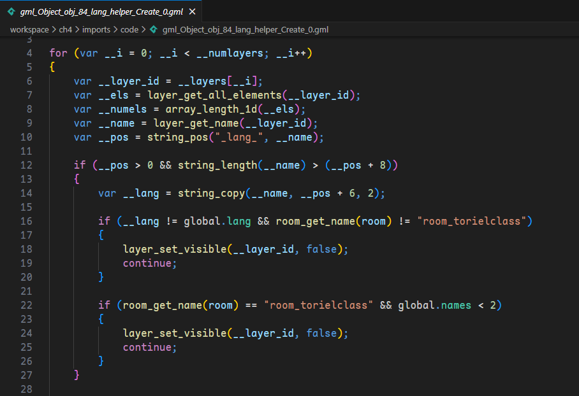Click 'array_length_1d' on line 8
The height and width of the screenshot is (396, 579).
(x=211, y=109)
